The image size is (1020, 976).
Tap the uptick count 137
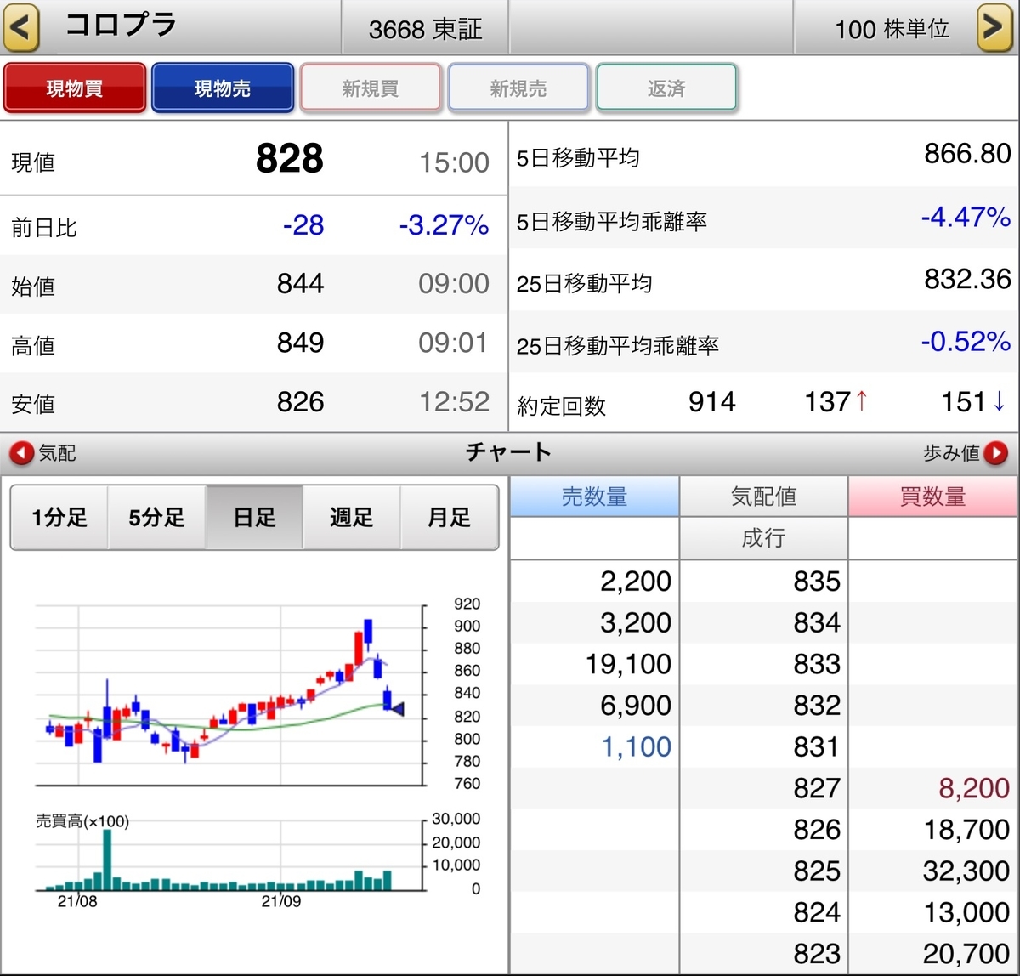point(828,402)
